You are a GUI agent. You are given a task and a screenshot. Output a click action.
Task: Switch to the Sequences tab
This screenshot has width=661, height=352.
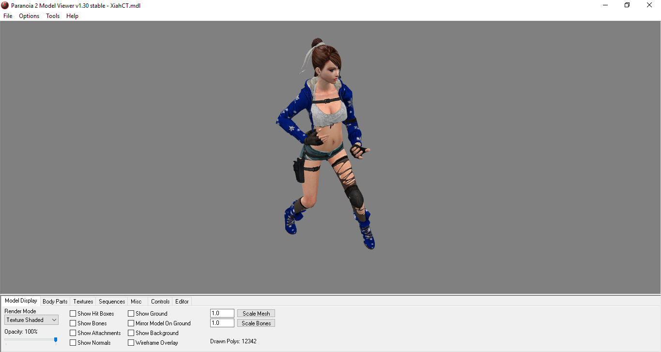(112, 302)
